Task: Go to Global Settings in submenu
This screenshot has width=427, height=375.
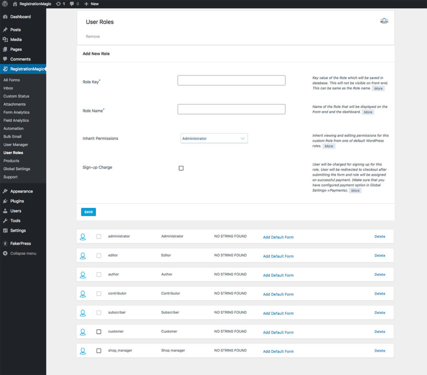Action: [17, 169]
